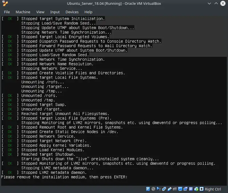
Task: Open the Devices menu
Action: coord(72,12)
